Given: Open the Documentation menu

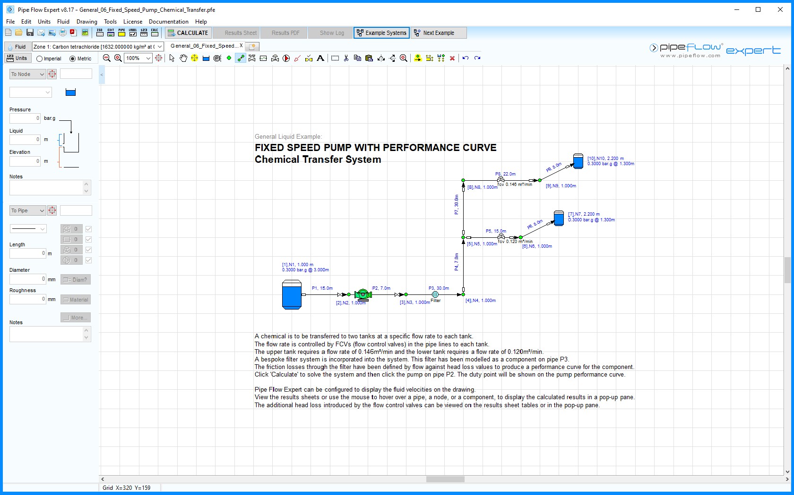Looking at the screenshot, I should click(x=169, y=21).
